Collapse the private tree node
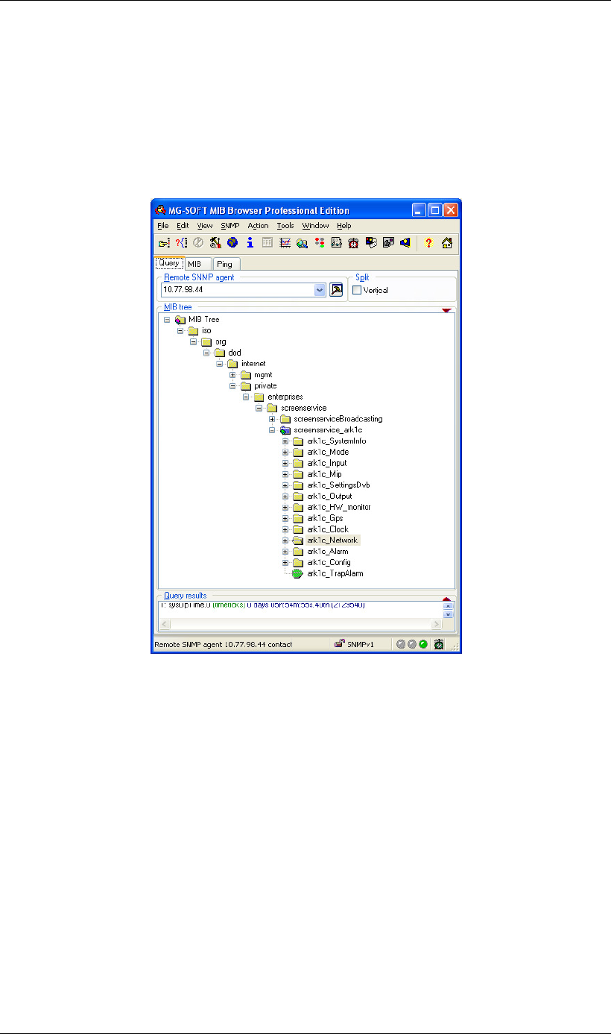 pyautogui.click(x=232, y=386)
